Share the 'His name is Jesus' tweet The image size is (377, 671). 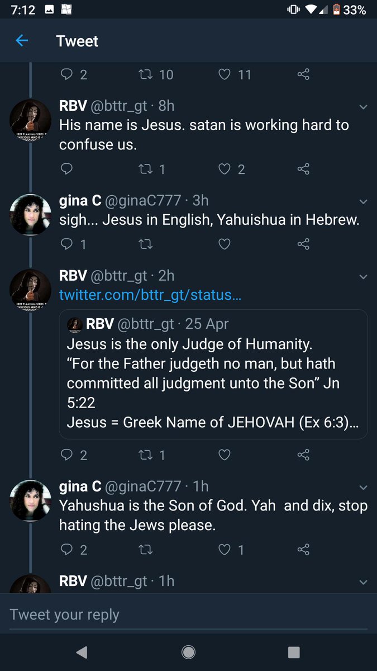(303, 169)
